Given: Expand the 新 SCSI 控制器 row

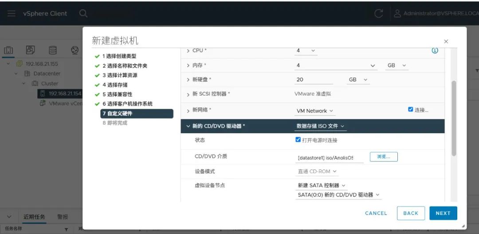Looking at the screenshot, I should 188,95.
